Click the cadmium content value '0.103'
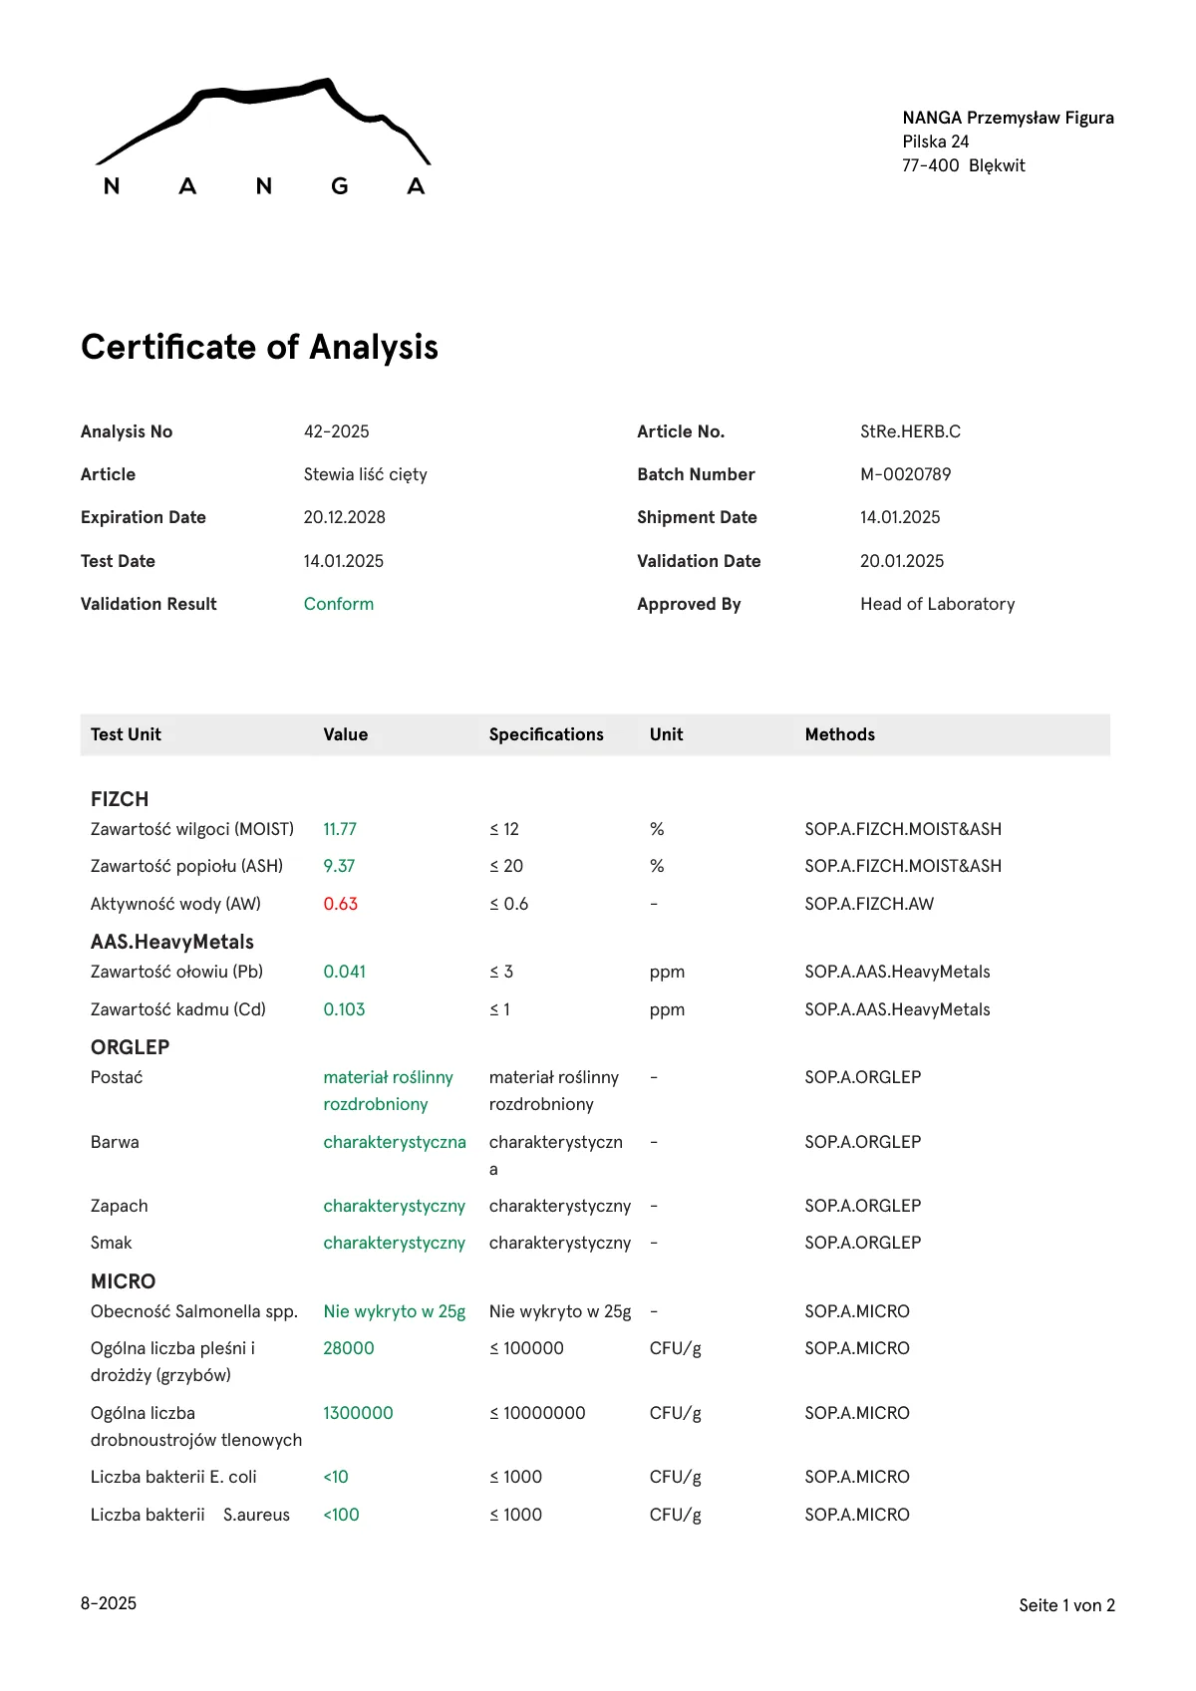1196x1691 pixels. 344,1009
